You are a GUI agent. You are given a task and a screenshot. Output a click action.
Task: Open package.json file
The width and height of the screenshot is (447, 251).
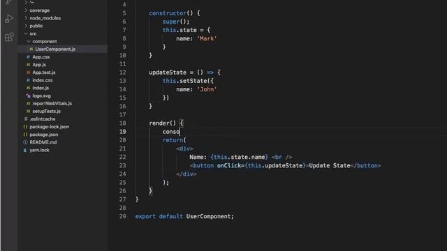coord(44,135)
